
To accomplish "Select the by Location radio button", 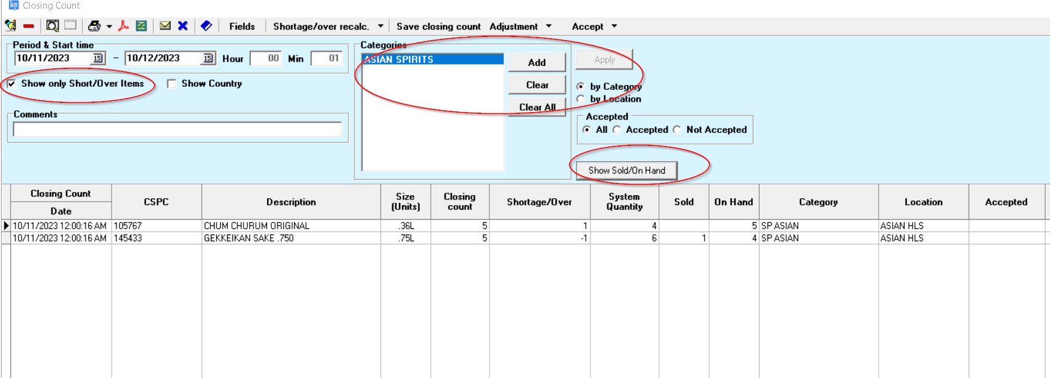I will point(581,99).
